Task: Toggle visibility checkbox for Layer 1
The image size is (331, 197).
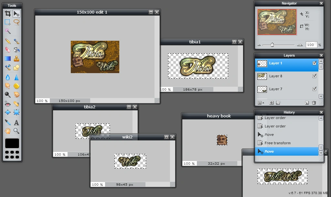Action: (314, 63)
